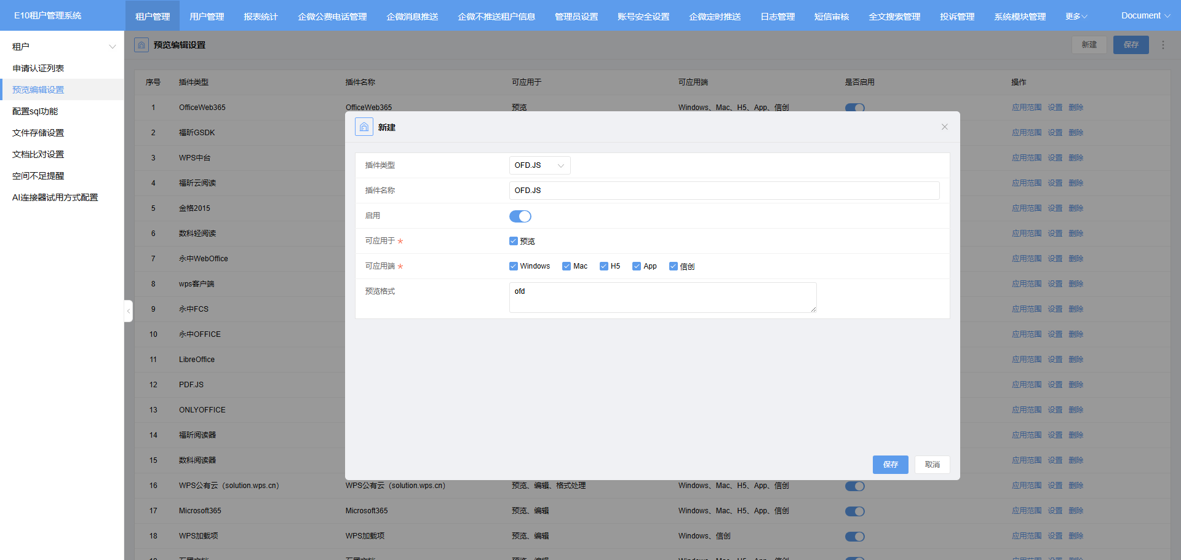
Task: Click the home icon beside 预览编辑设置
Action: click(141, 45)
